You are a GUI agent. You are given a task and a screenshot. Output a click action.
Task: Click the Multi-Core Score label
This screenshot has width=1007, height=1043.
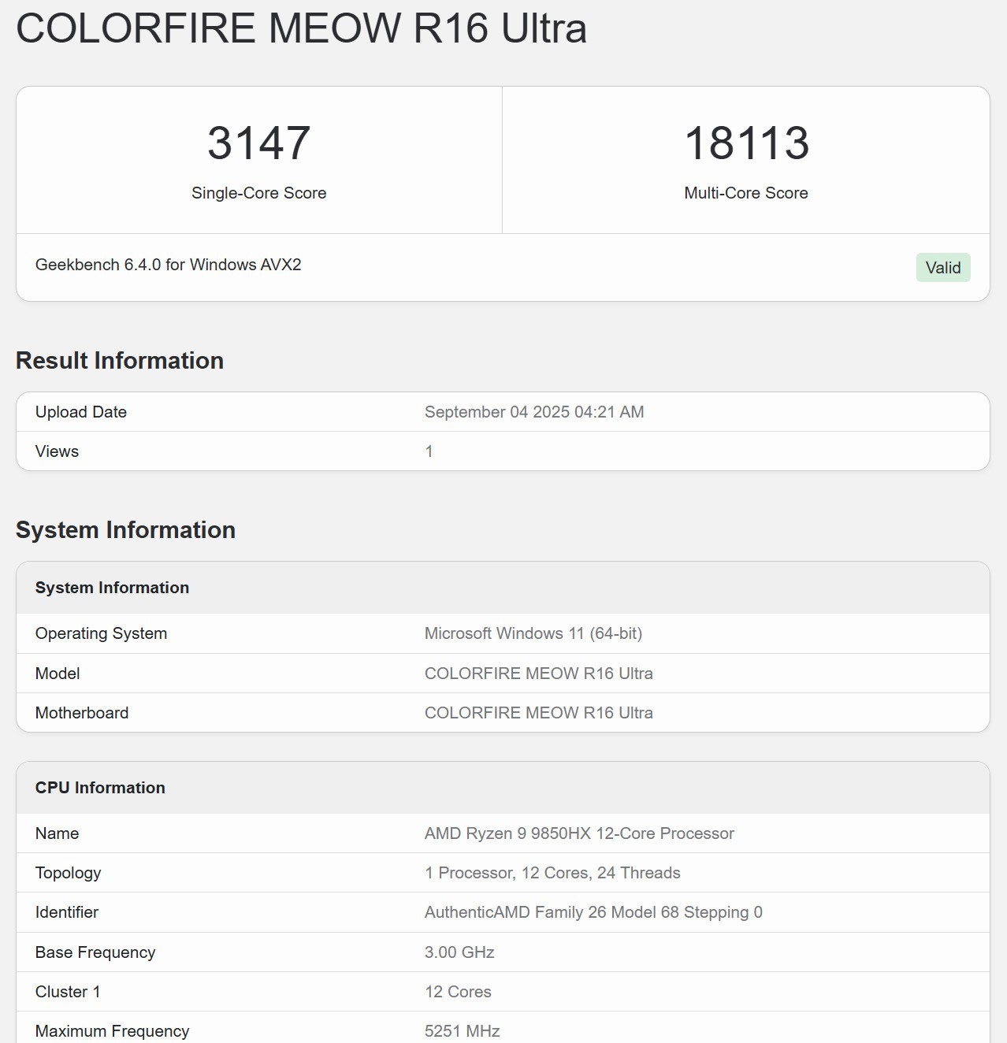[x=745, y=193]
